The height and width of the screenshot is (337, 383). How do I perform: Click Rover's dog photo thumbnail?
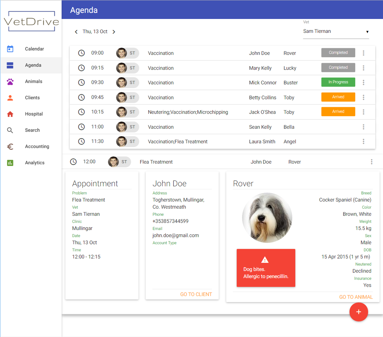(267, 218)
